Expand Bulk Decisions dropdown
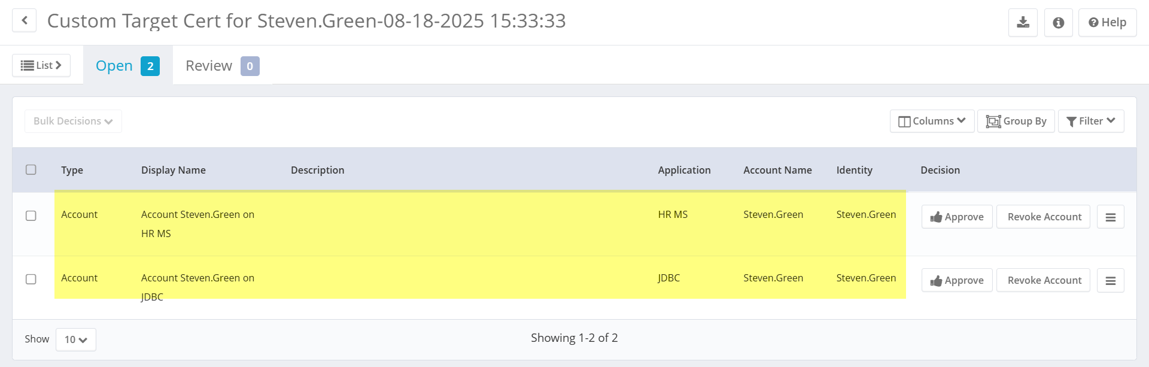Image resolution: width=1149 pixels, height=367 pixels. 73,122
